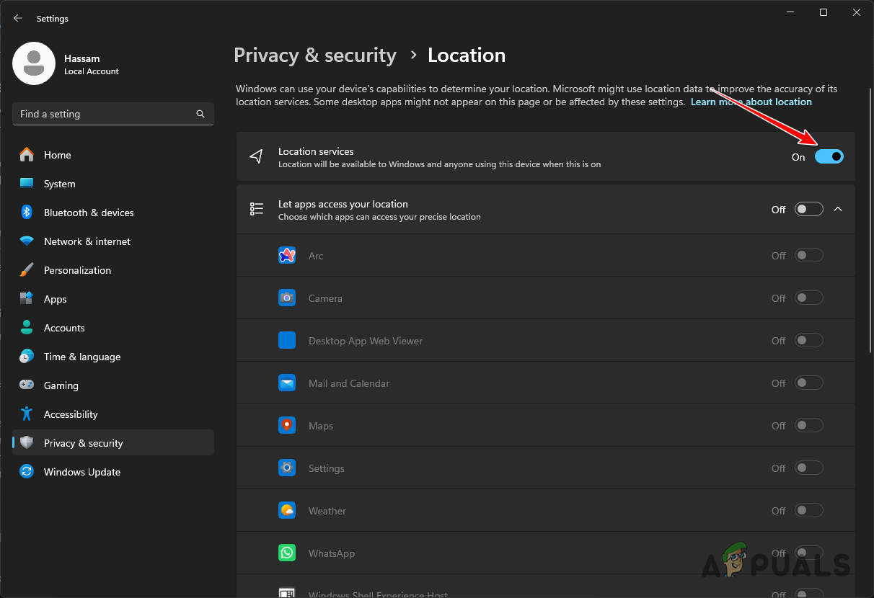Open the Home section icon in sidebar
Viewport: 874px width, 598px height.
pyautogui.click(x=27, y=155)
